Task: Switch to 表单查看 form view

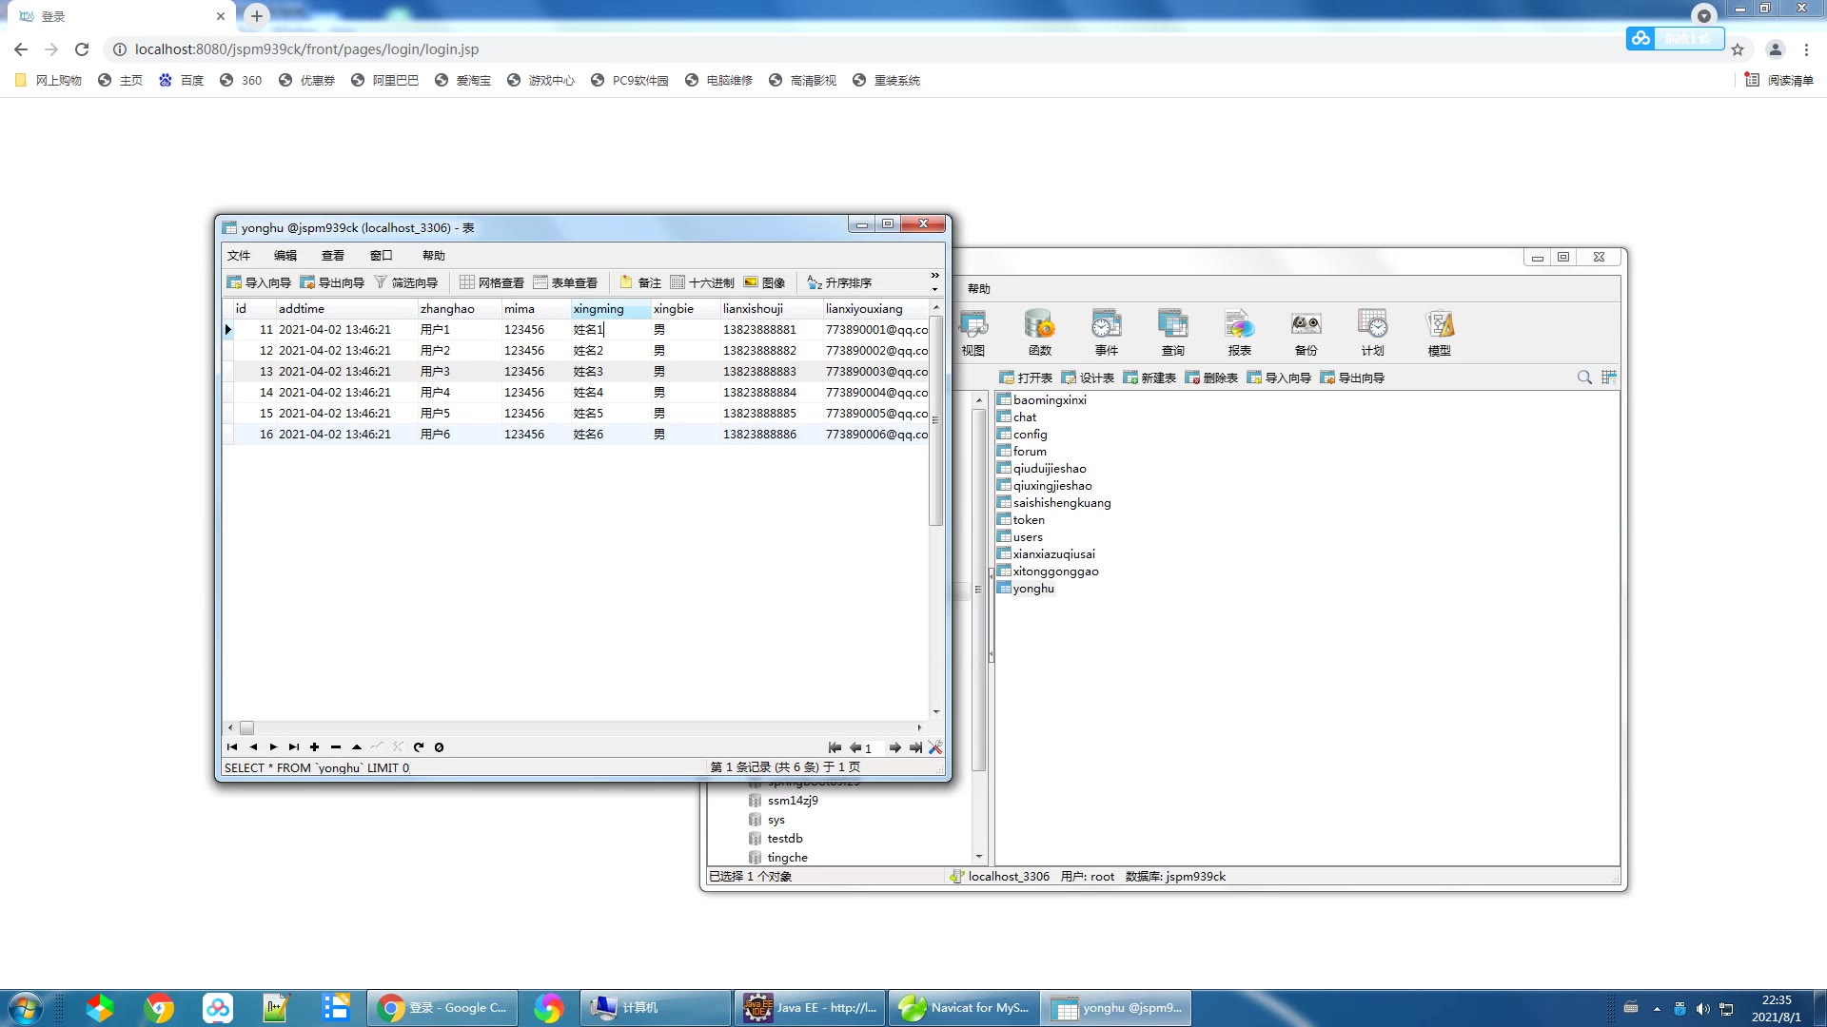Action: click(x=566, y=282)
